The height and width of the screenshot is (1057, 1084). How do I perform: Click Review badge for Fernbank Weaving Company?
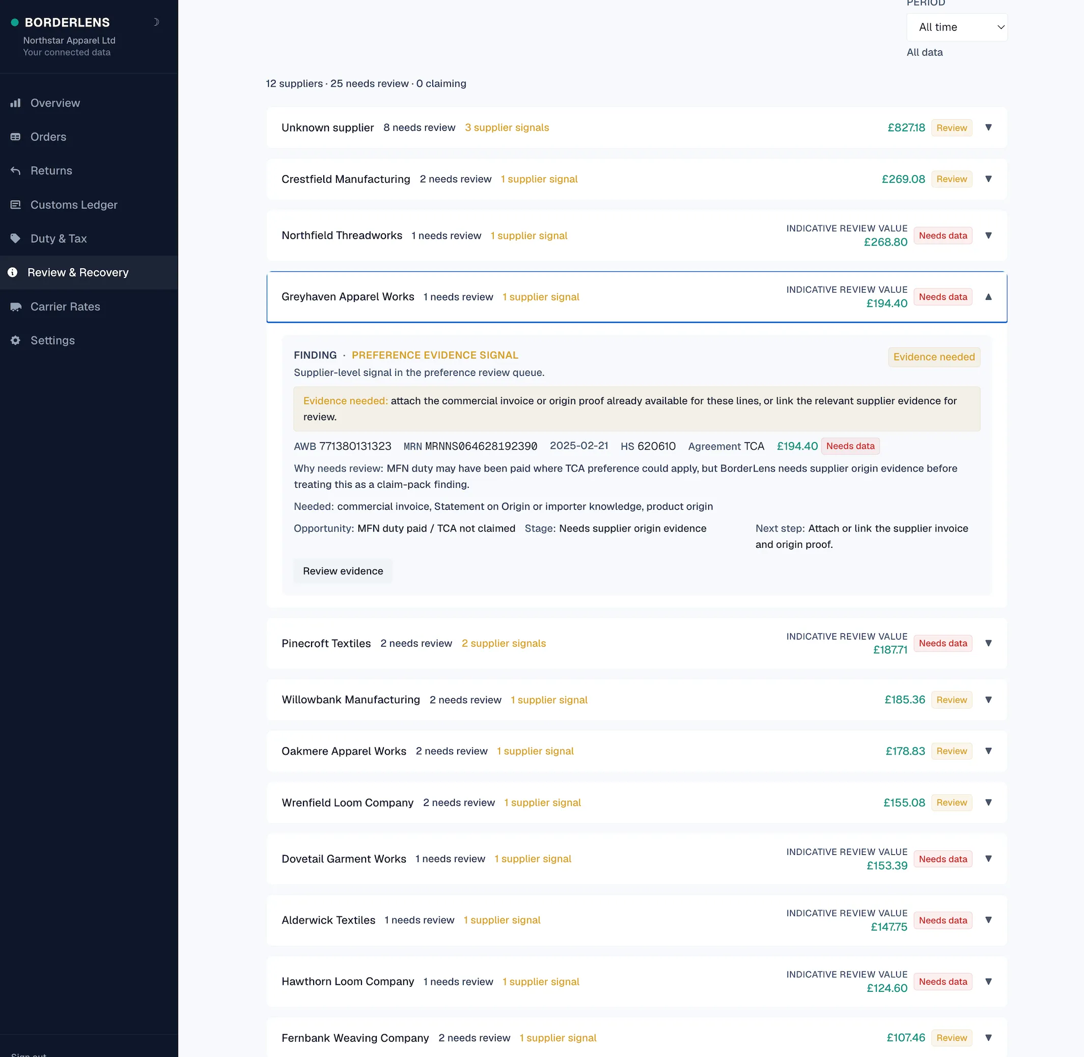[x=951, y=1038]
